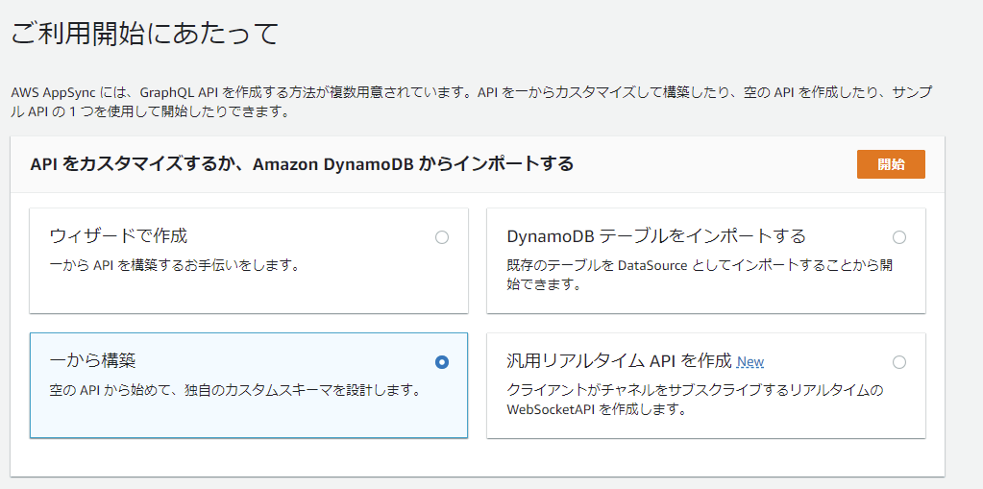This screenshot has height=489, width=983.
Task: Click the 空の API から始めて description text
Action: 234,390
